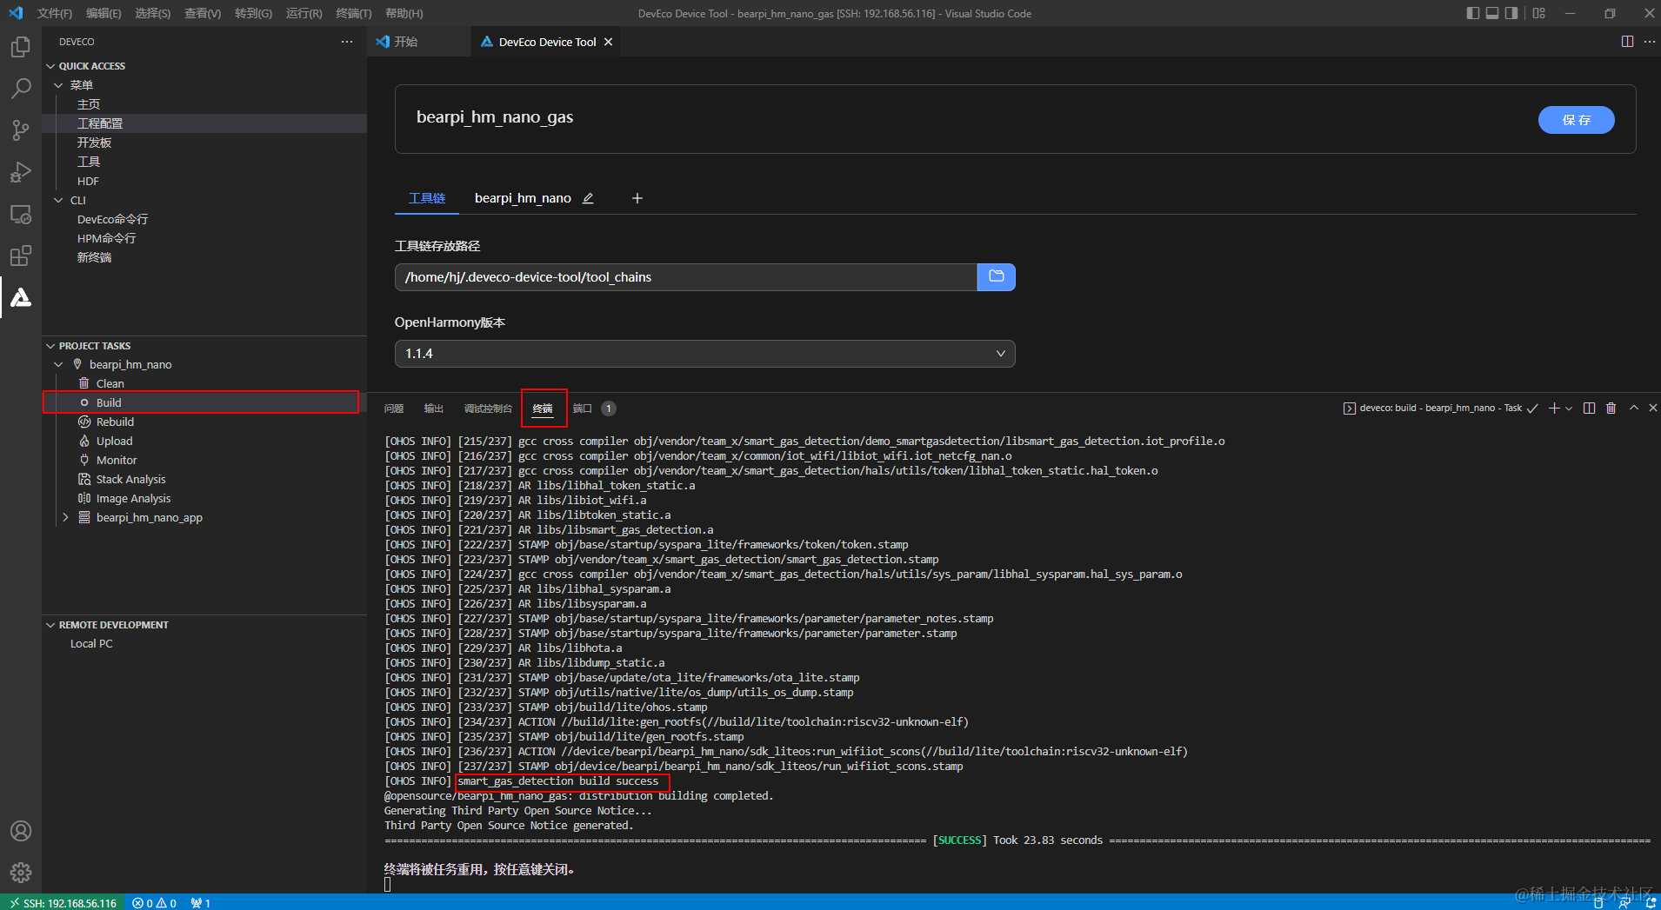
Task: Close the terminal panel
Action: tap(1652, 408)
